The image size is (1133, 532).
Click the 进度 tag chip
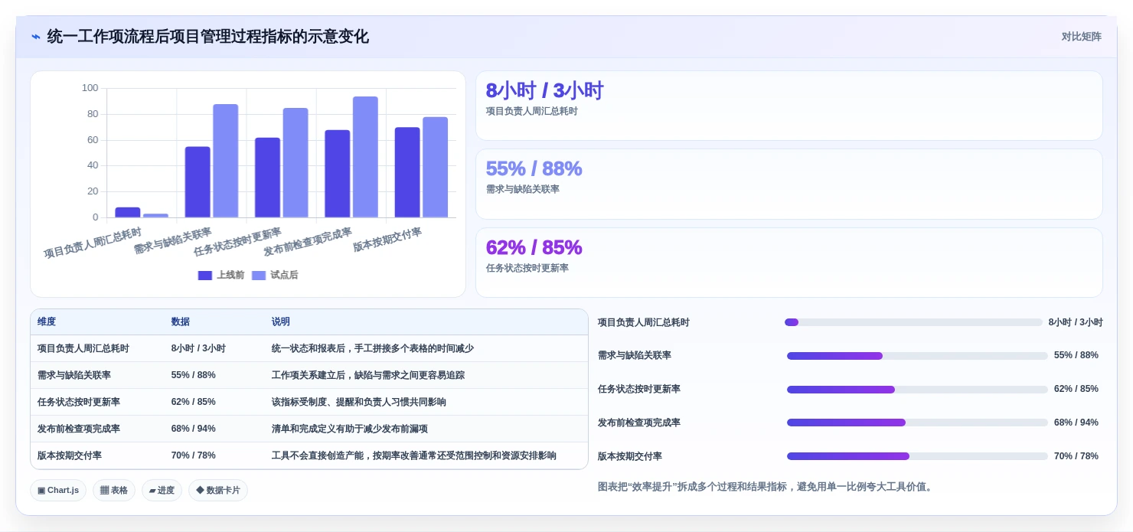click(x=162, y=490)
